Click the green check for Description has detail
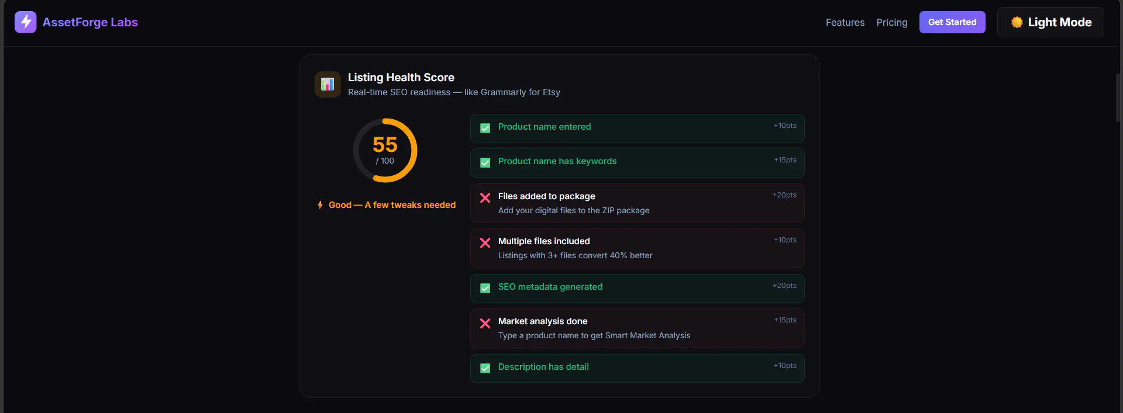Screen dimensions: 1123x413 tap(485, 368)
